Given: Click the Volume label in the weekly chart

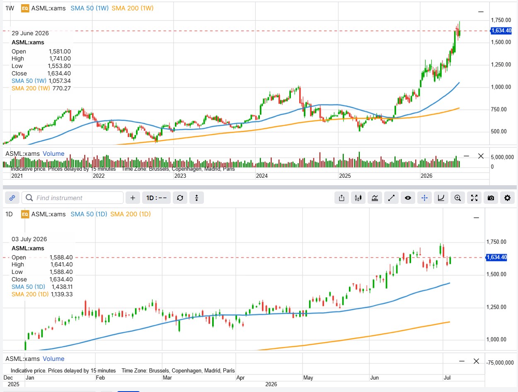Looking at the screenshot, I should (x=53, y=154).
